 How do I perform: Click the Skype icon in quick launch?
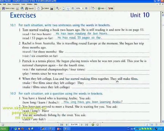click(16, 129)
